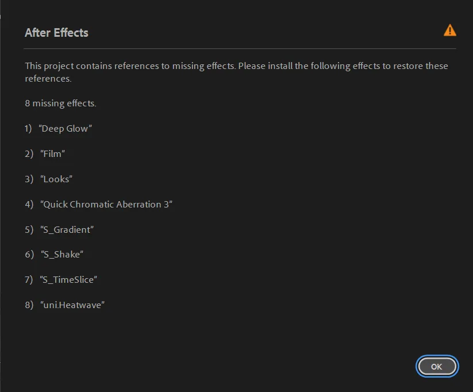Image resolution: width=473 pixels, height=392 pixels.
Task: Select the "S_TimeSlice" missing effect entry
Action: click(x=69, y=280)
